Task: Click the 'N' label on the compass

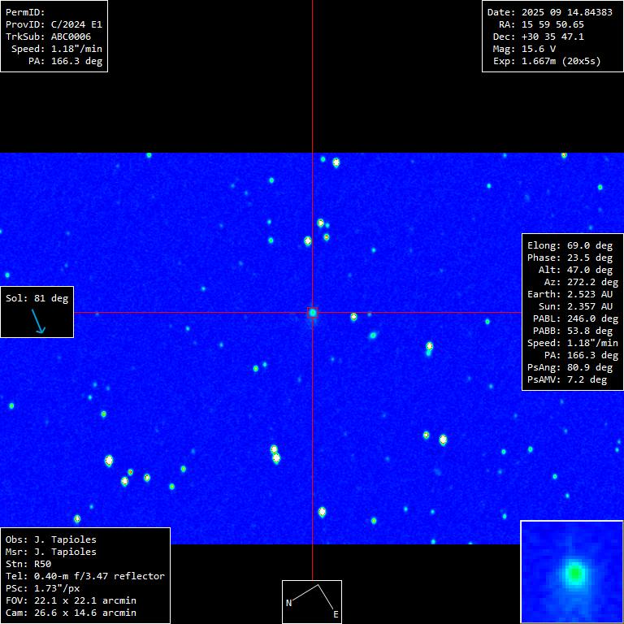Action: [288, 603]
